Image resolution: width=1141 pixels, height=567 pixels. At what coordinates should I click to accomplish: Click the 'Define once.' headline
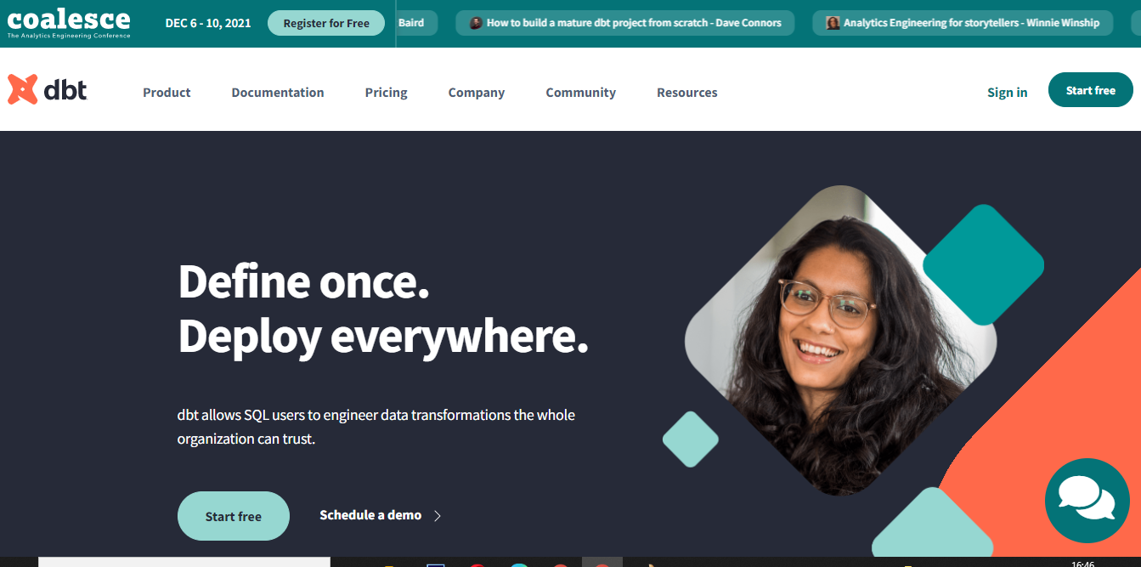click(x=303, y=281)
